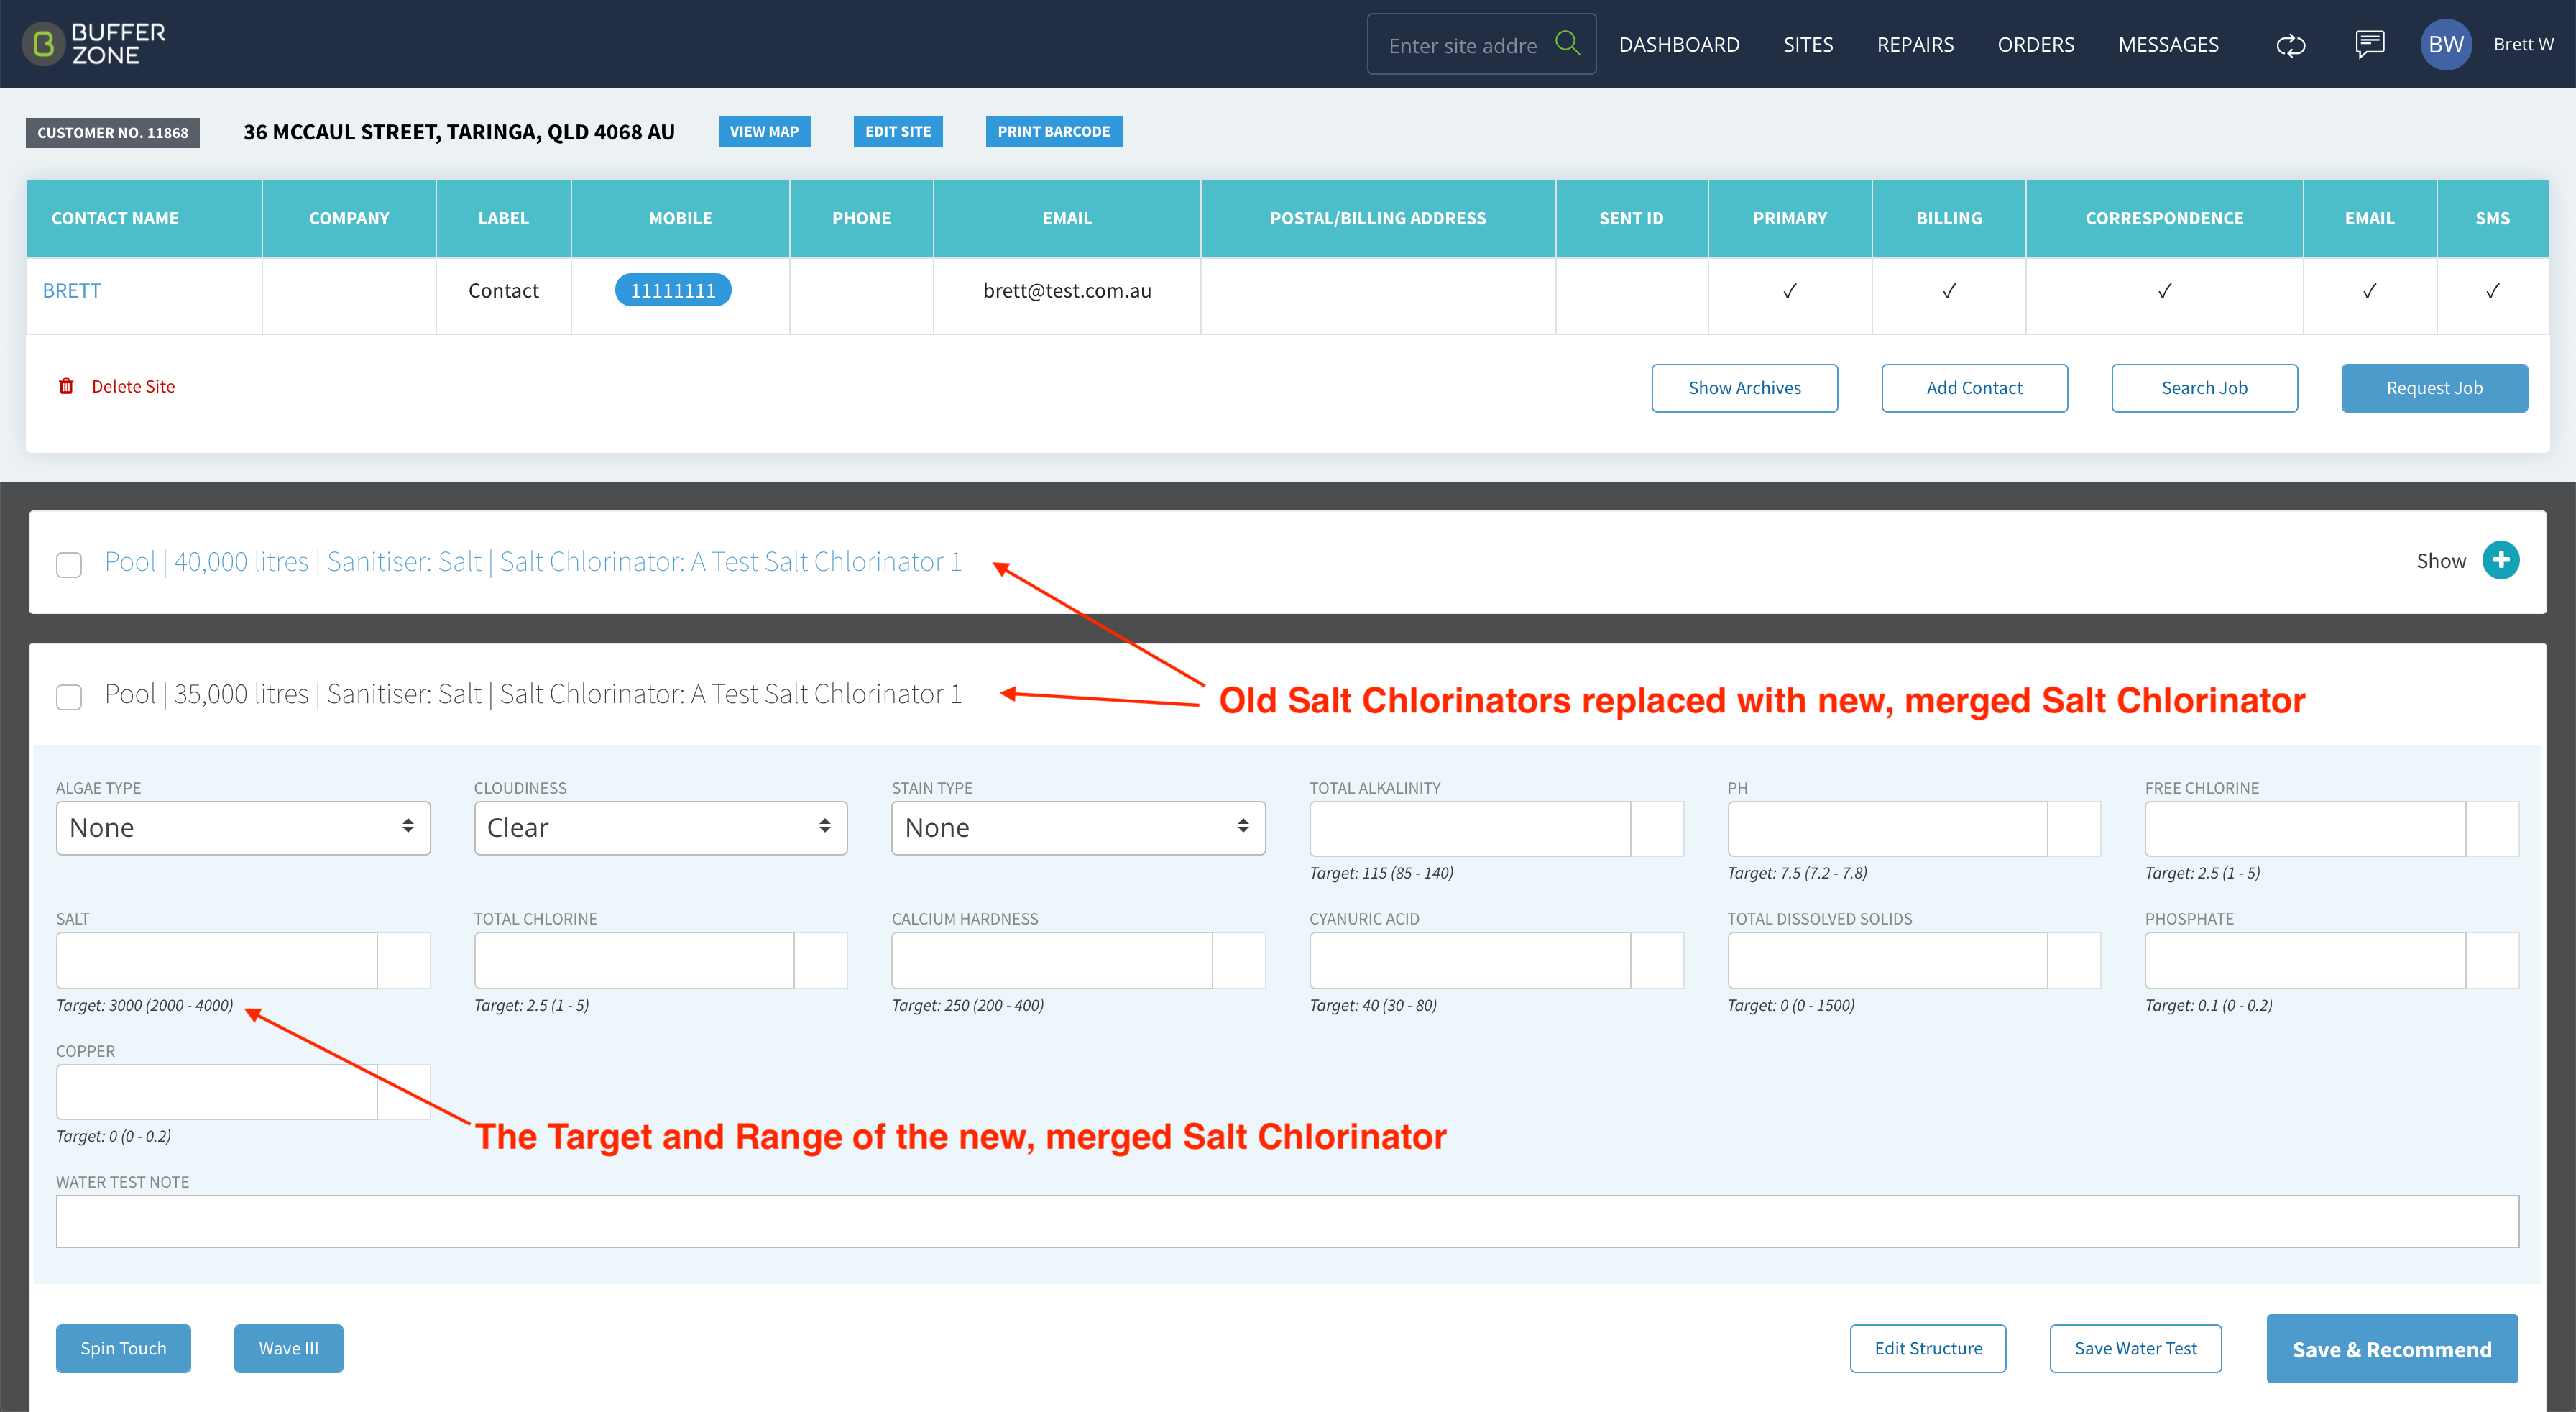The image size is (2576, 1412).
Task: Open the Stain Type dropdown
Action: [1078, 828]
